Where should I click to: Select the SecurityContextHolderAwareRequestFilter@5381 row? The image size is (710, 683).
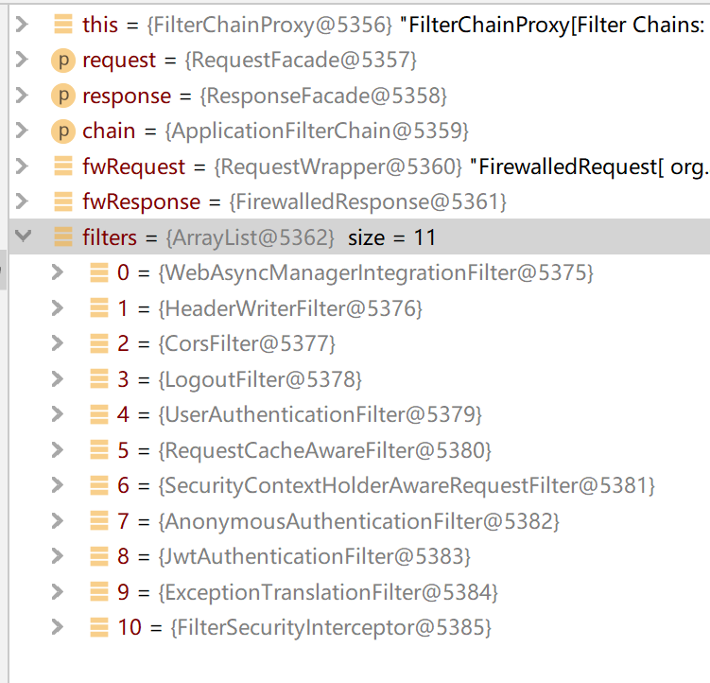407,485
